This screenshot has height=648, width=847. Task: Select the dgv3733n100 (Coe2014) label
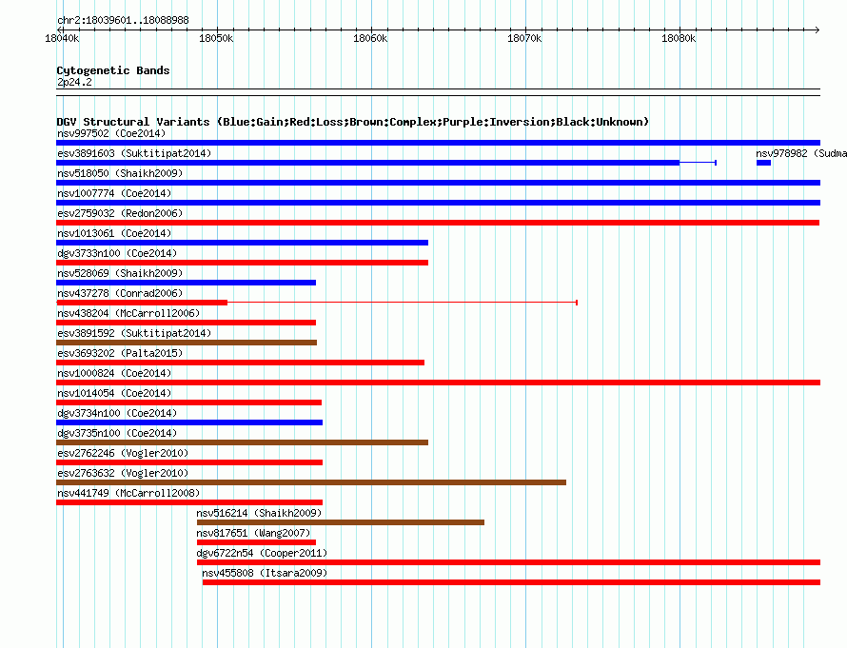pyautogui.click(x=117, y=253)
